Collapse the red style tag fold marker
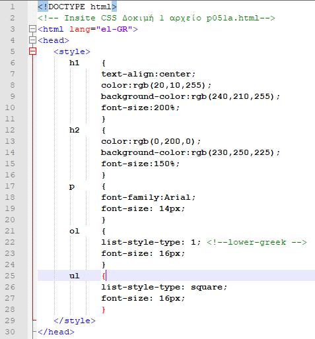Image resolution: width=315 pixels, height=339 pixels. [32, 51]
